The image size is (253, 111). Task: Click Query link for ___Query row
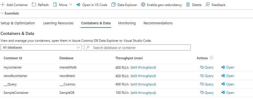point(209,84)
